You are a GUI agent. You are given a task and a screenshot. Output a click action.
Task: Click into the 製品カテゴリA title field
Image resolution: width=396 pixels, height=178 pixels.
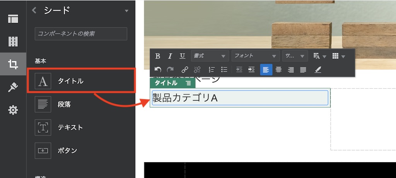240,98
